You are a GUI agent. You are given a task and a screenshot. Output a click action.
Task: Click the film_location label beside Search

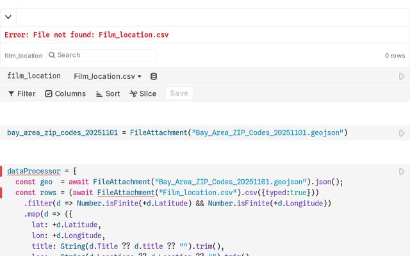(23, 56)
